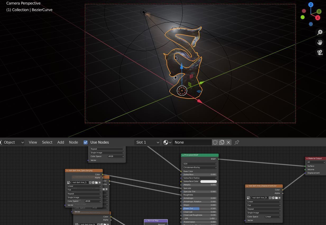The width and height of the screenshot is (326, 225).
Task: Toggle the node editor pin icon
Action: pyautogui.click(x=237, y=142)
